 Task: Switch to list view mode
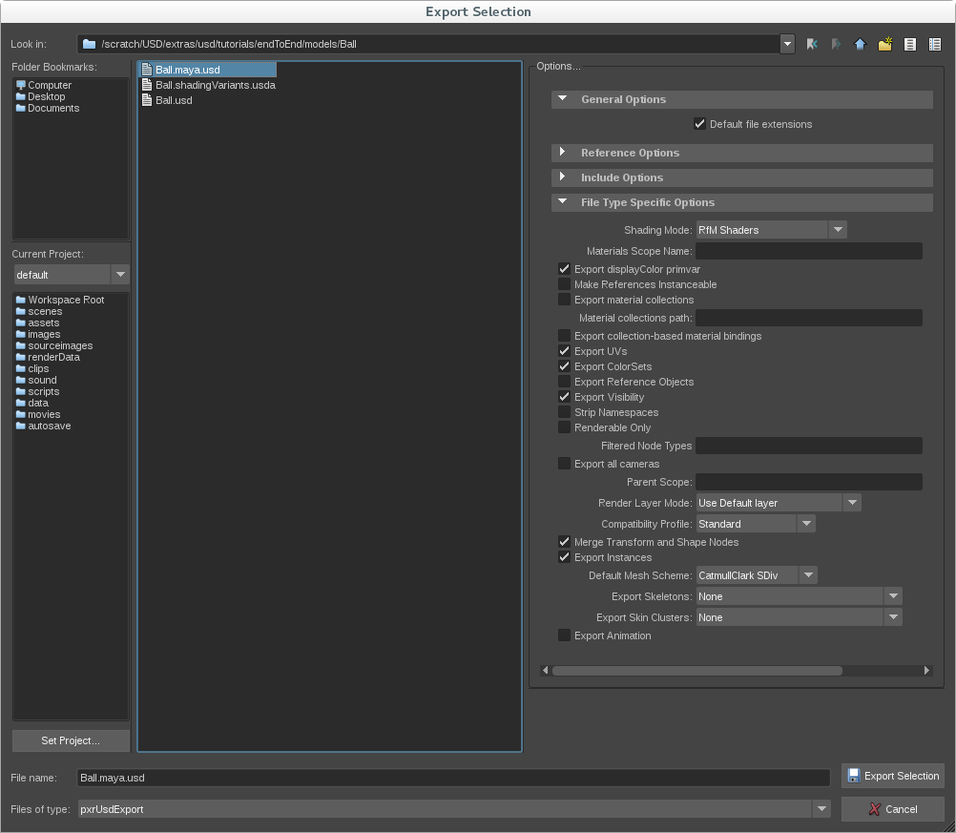pos(910,44)
